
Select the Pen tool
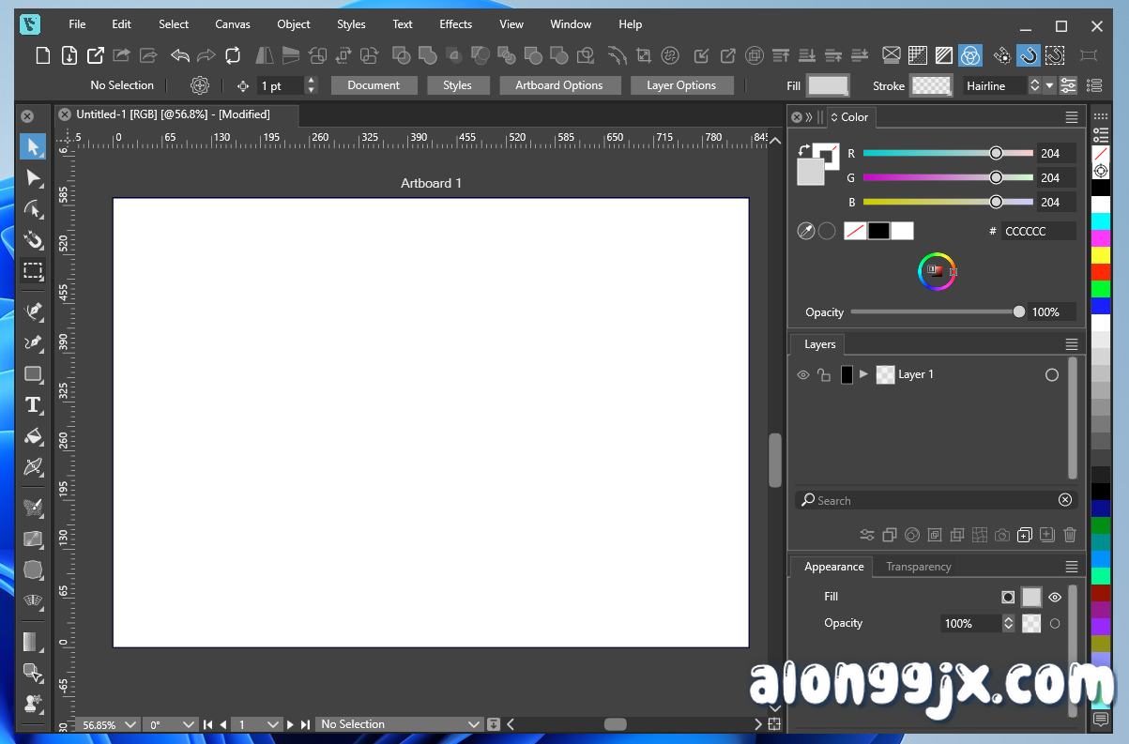tap(33, 311)
